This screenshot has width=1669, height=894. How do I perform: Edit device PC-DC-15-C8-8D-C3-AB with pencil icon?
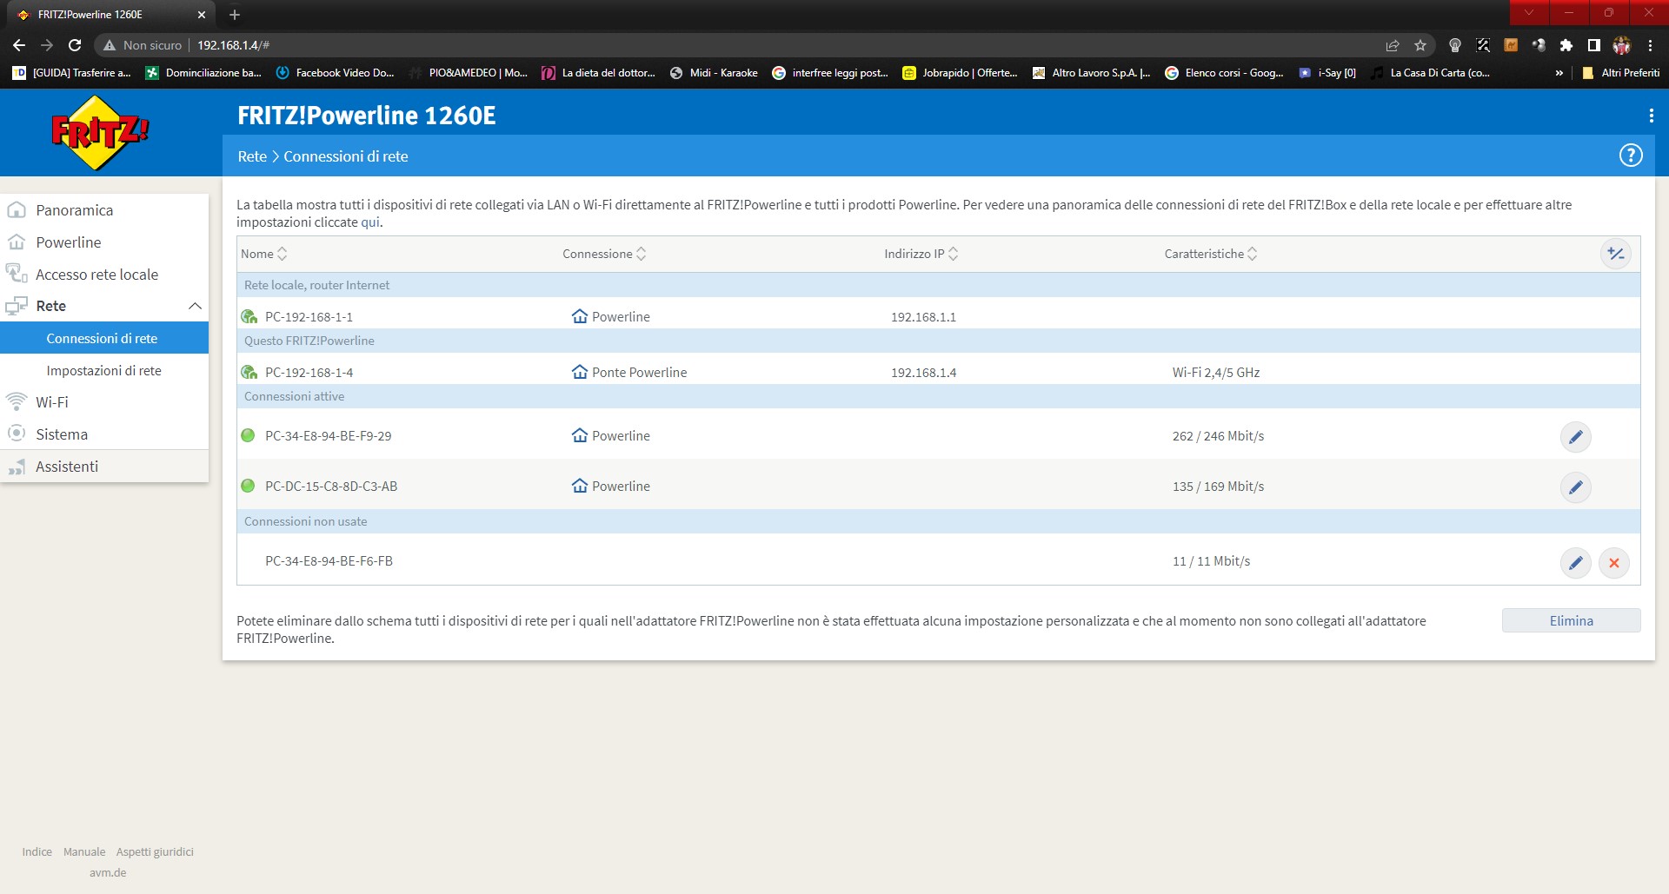pyautogui.click(x=1575, y=487)
